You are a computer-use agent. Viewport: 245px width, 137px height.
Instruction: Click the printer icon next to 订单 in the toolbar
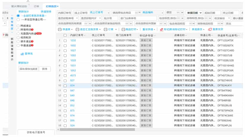pyautogui.click(x=105, y=29)
